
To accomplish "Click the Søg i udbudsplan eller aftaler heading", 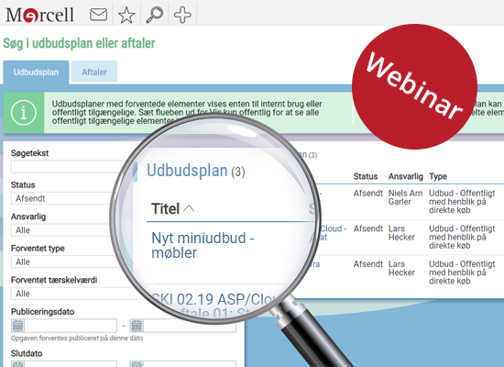I will [x=79, y=43].
